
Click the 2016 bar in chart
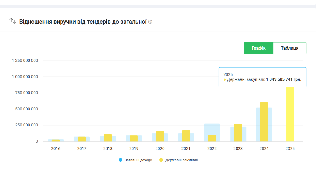tap(56, 140)
